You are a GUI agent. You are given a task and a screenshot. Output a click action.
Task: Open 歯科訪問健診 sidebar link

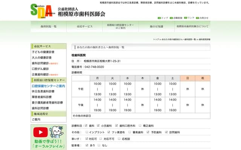40,63
